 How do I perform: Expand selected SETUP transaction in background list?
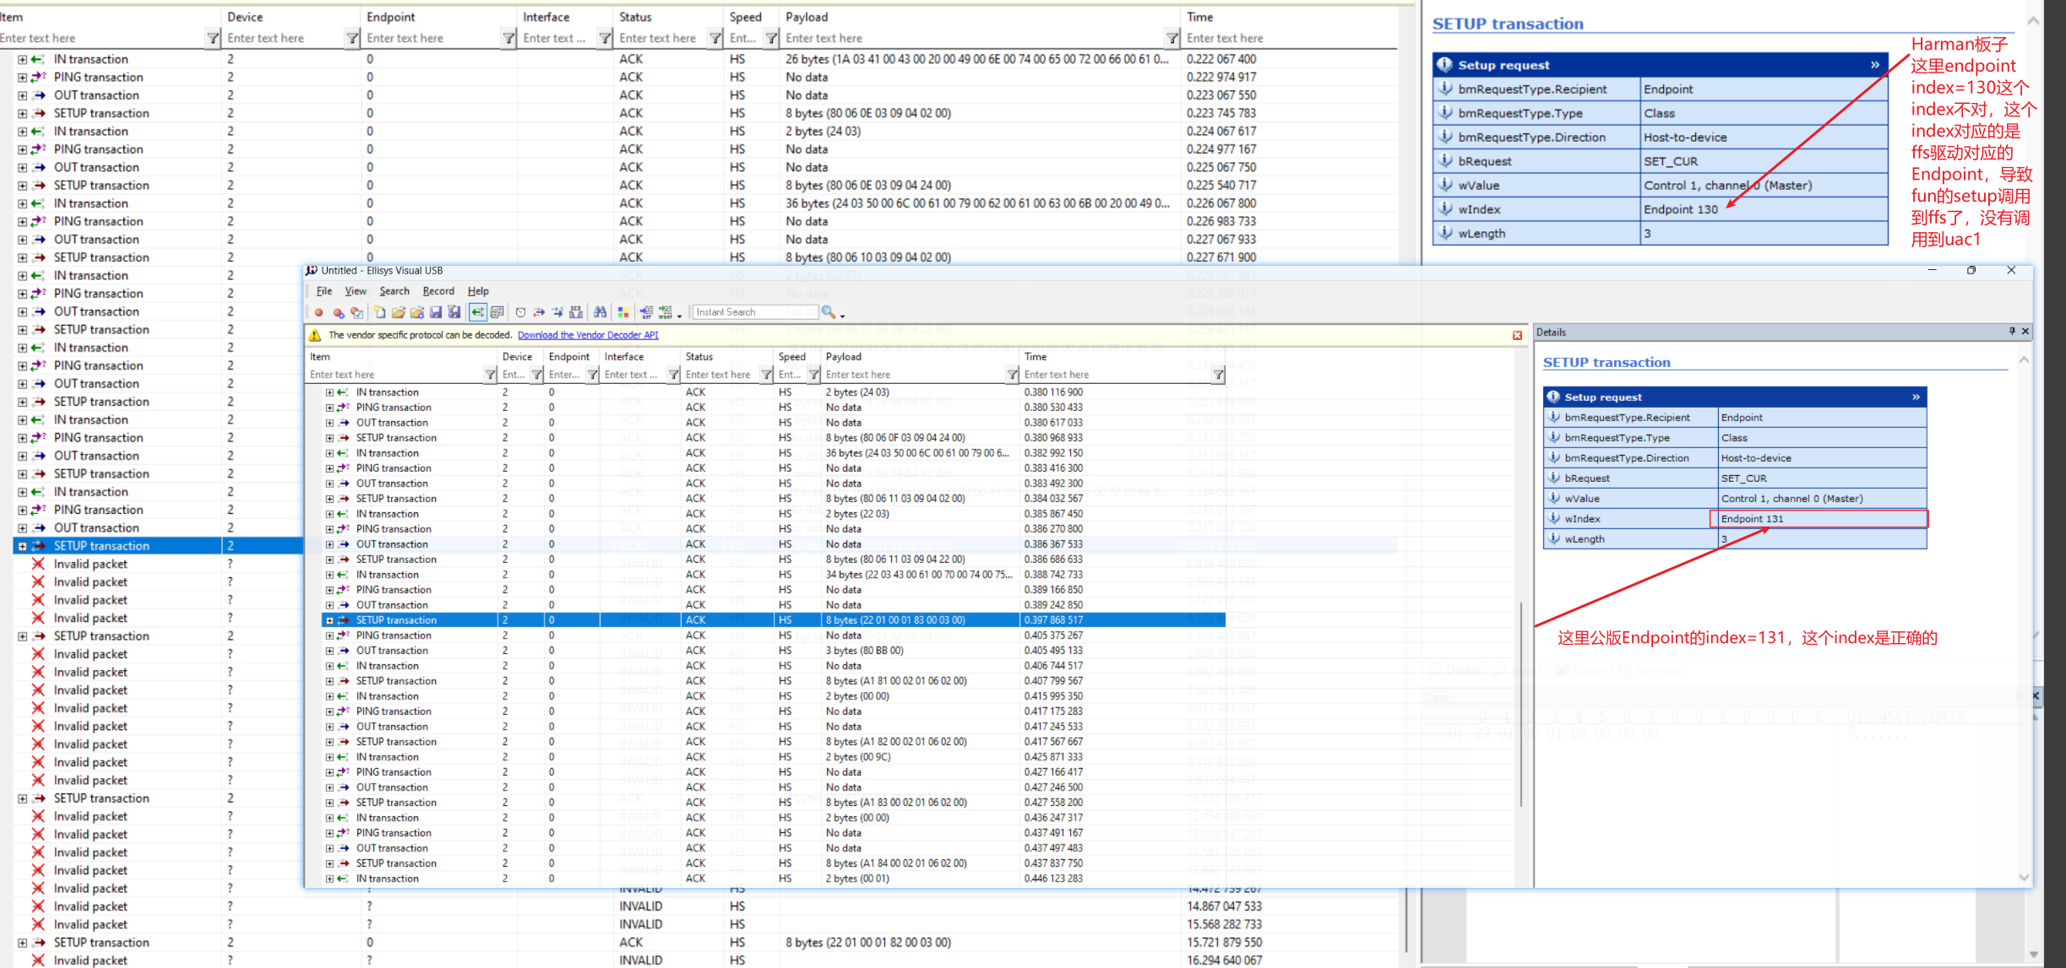point(23,546)
